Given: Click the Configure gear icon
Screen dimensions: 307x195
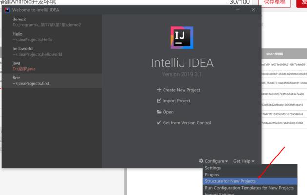Looking at the screenshot, I should point(201,161).
